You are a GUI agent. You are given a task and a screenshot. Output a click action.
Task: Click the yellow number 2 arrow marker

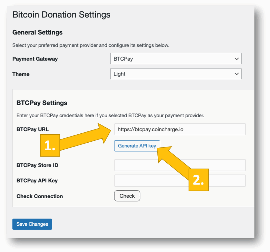click(199, 180)
